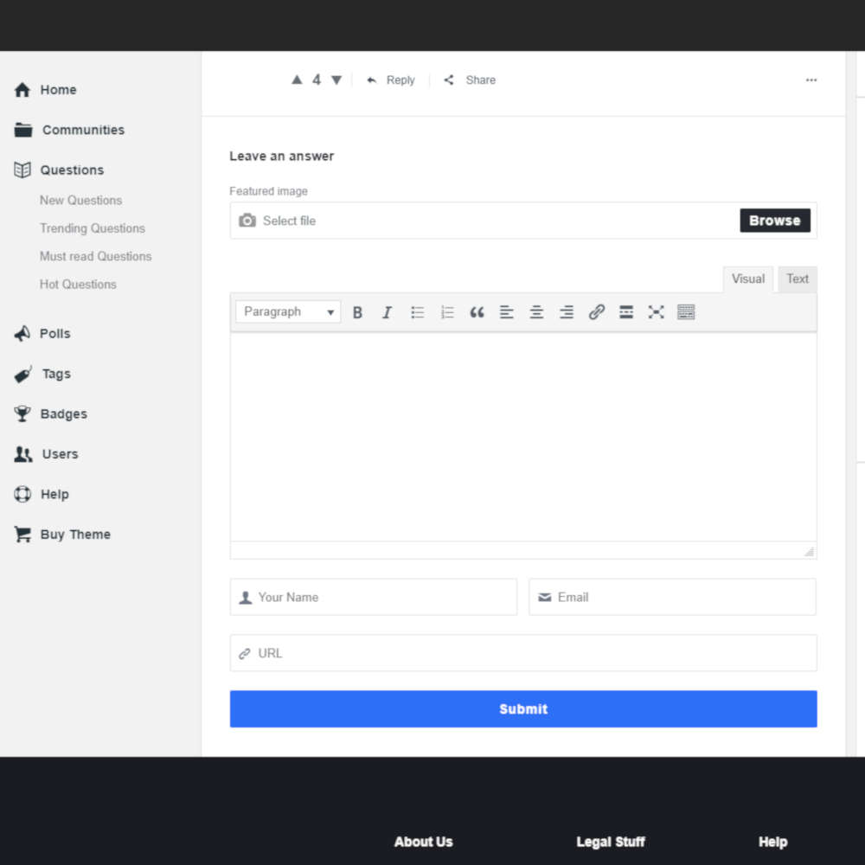Downvote the answer

[336, 80]
